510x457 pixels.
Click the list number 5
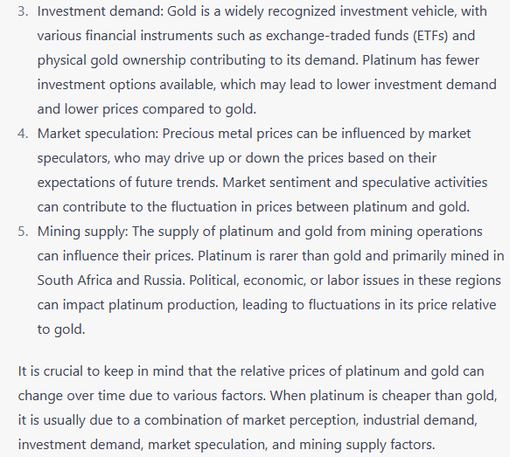[23, 232]
